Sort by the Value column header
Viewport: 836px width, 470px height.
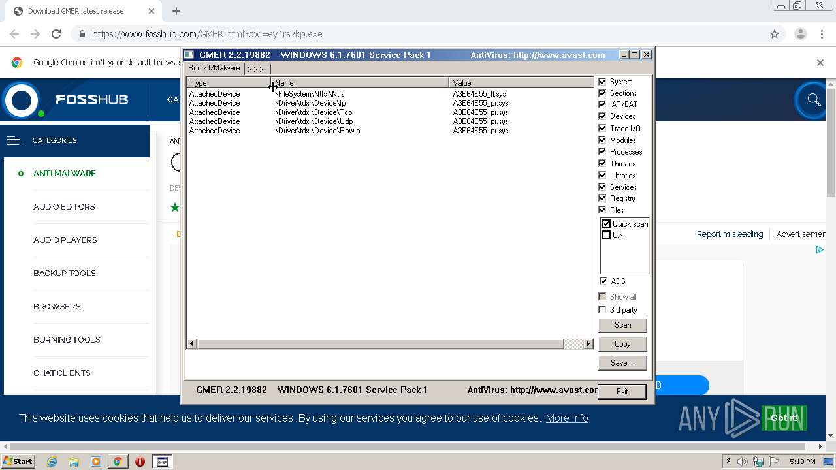tap(521, 83)
